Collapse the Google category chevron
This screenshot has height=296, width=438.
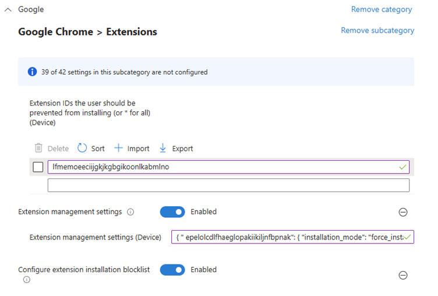8,9
